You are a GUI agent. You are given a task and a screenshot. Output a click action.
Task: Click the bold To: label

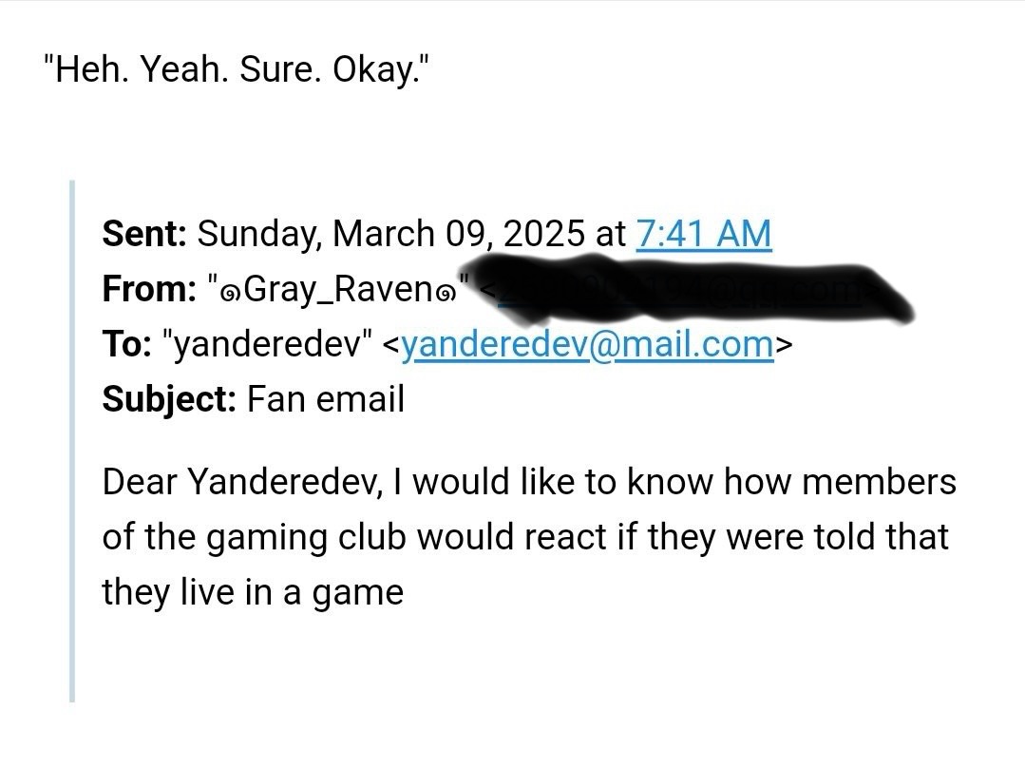[126, 344]
